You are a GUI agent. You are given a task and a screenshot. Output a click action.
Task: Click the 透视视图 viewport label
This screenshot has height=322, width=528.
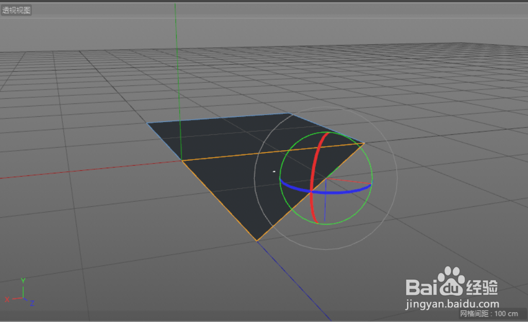coord(16,10)
